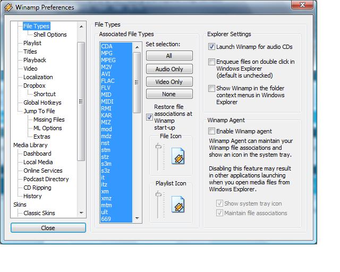Open Missing Files page
The width and height of the screenshot is (340, 272).
pyautogui.click(x=49, y=120)
